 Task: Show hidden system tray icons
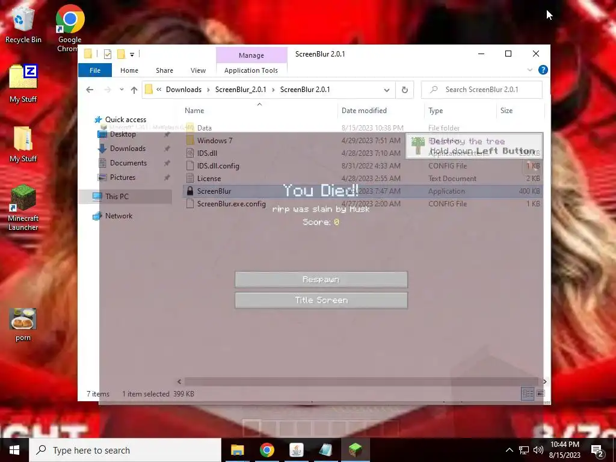(509, 450)
